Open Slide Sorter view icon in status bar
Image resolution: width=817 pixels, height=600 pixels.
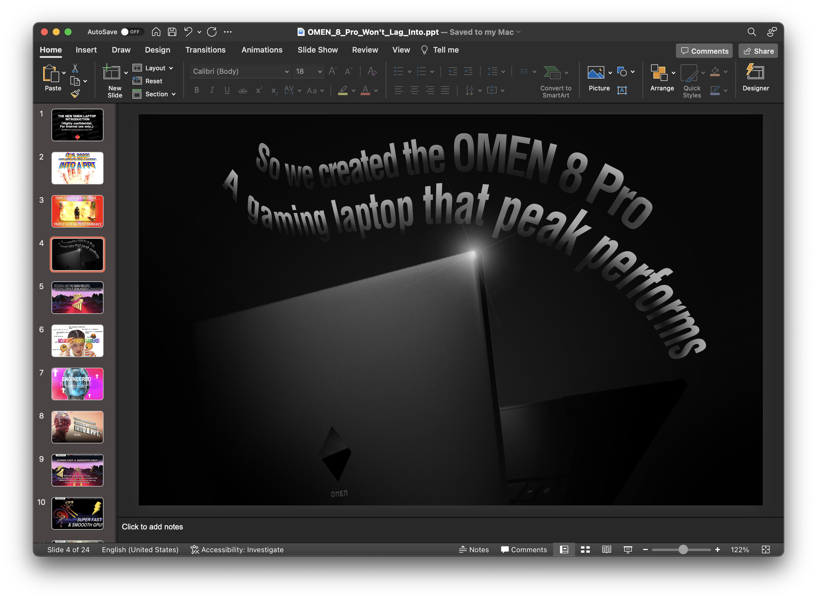point(585,549)
